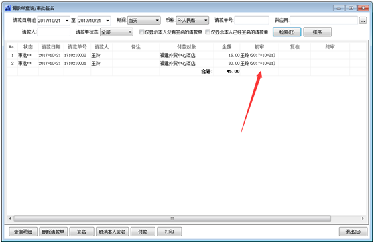Click the 退出(E) exit button
The image size is (374, 243).
[x=353, y=232]
